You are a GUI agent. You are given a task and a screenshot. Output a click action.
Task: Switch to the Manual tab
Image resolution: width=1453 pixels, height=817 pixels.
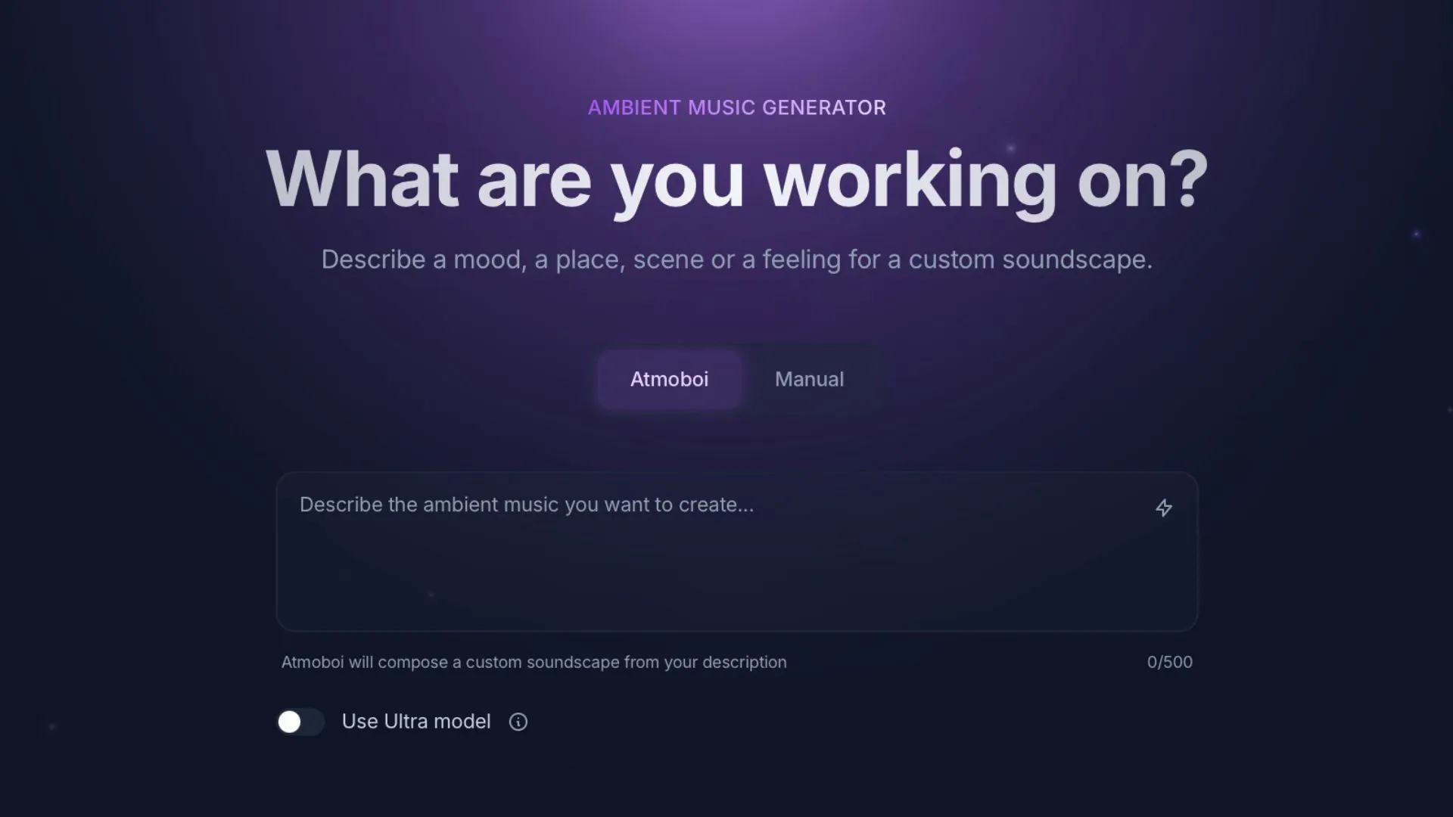pos(809,379)
